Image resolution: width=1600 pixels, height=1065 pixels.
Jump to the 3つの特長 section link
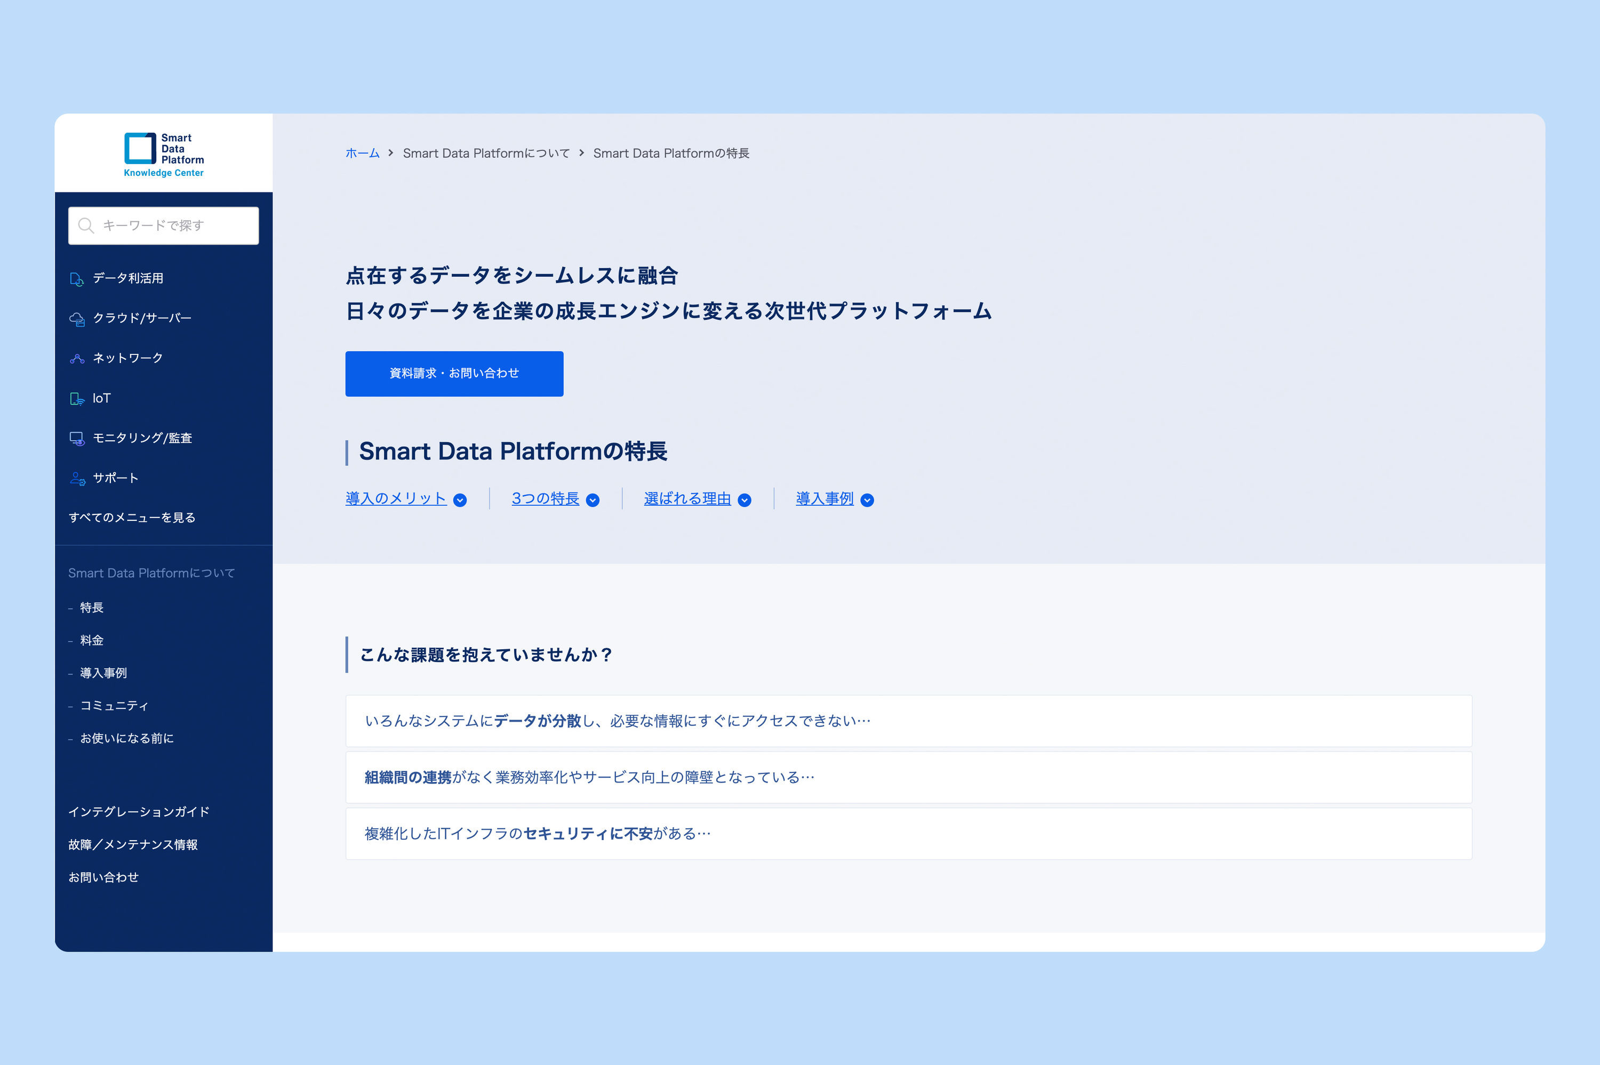[545, 499]
